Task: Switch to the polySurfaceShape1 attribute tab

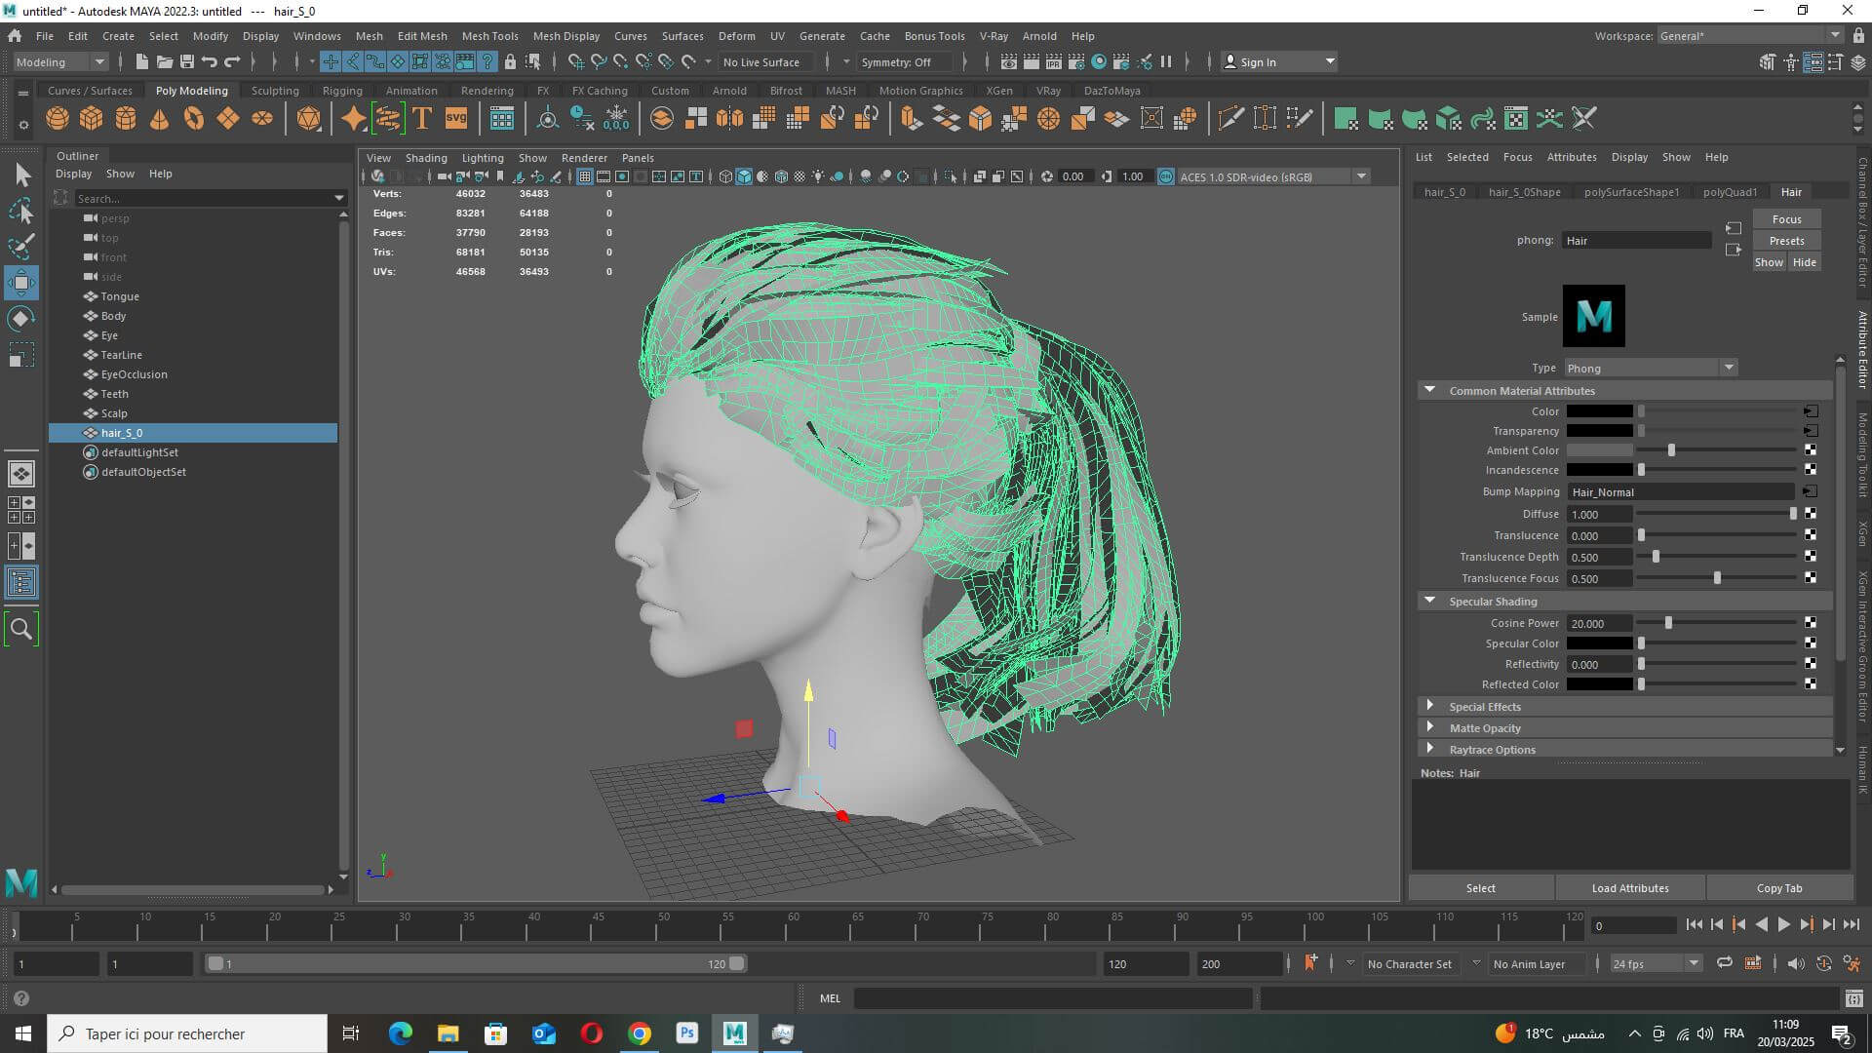Action: click(1631, 192)
